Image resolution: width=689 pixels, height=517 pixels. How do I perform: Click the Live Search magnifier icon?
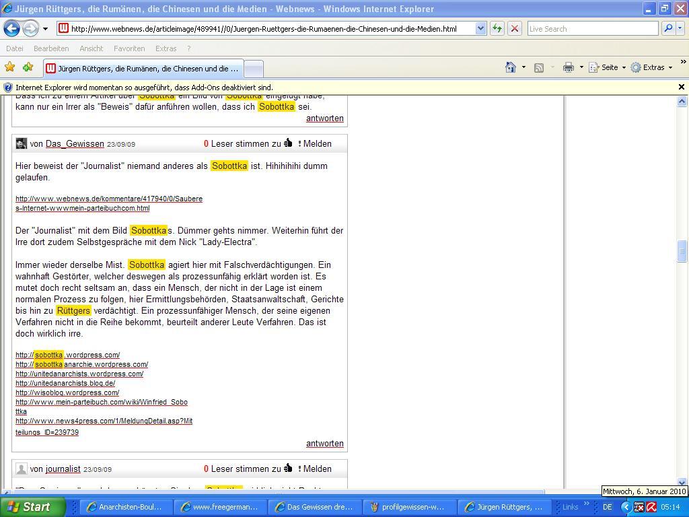[668, 28]
